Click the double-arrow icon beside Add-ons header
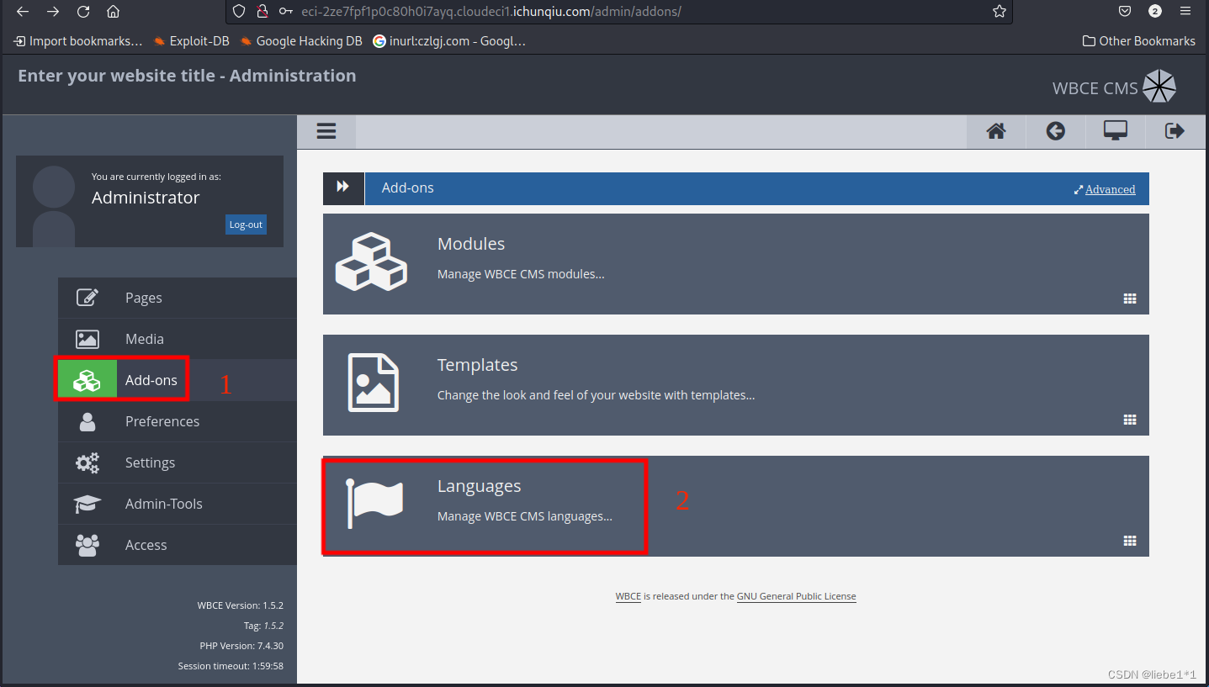 tap(343, 188)
